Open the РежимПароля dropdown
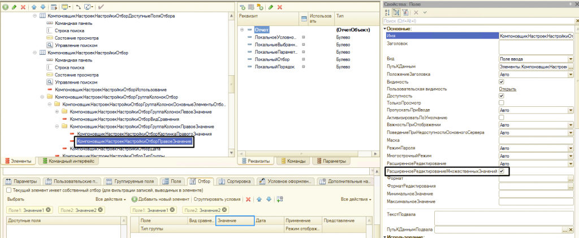Image resolution: width=579 pixels, height=238 pixels. pyautogui.click(x=571, y=148)
